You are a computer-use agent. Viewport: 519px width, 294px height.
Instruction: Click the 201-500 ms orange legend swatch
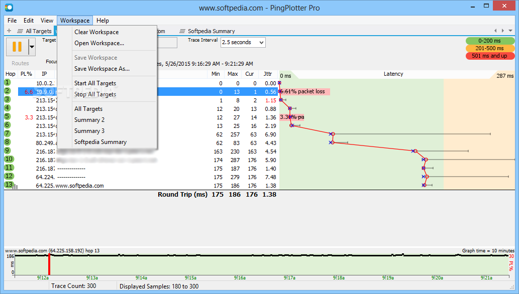(490, 48)
